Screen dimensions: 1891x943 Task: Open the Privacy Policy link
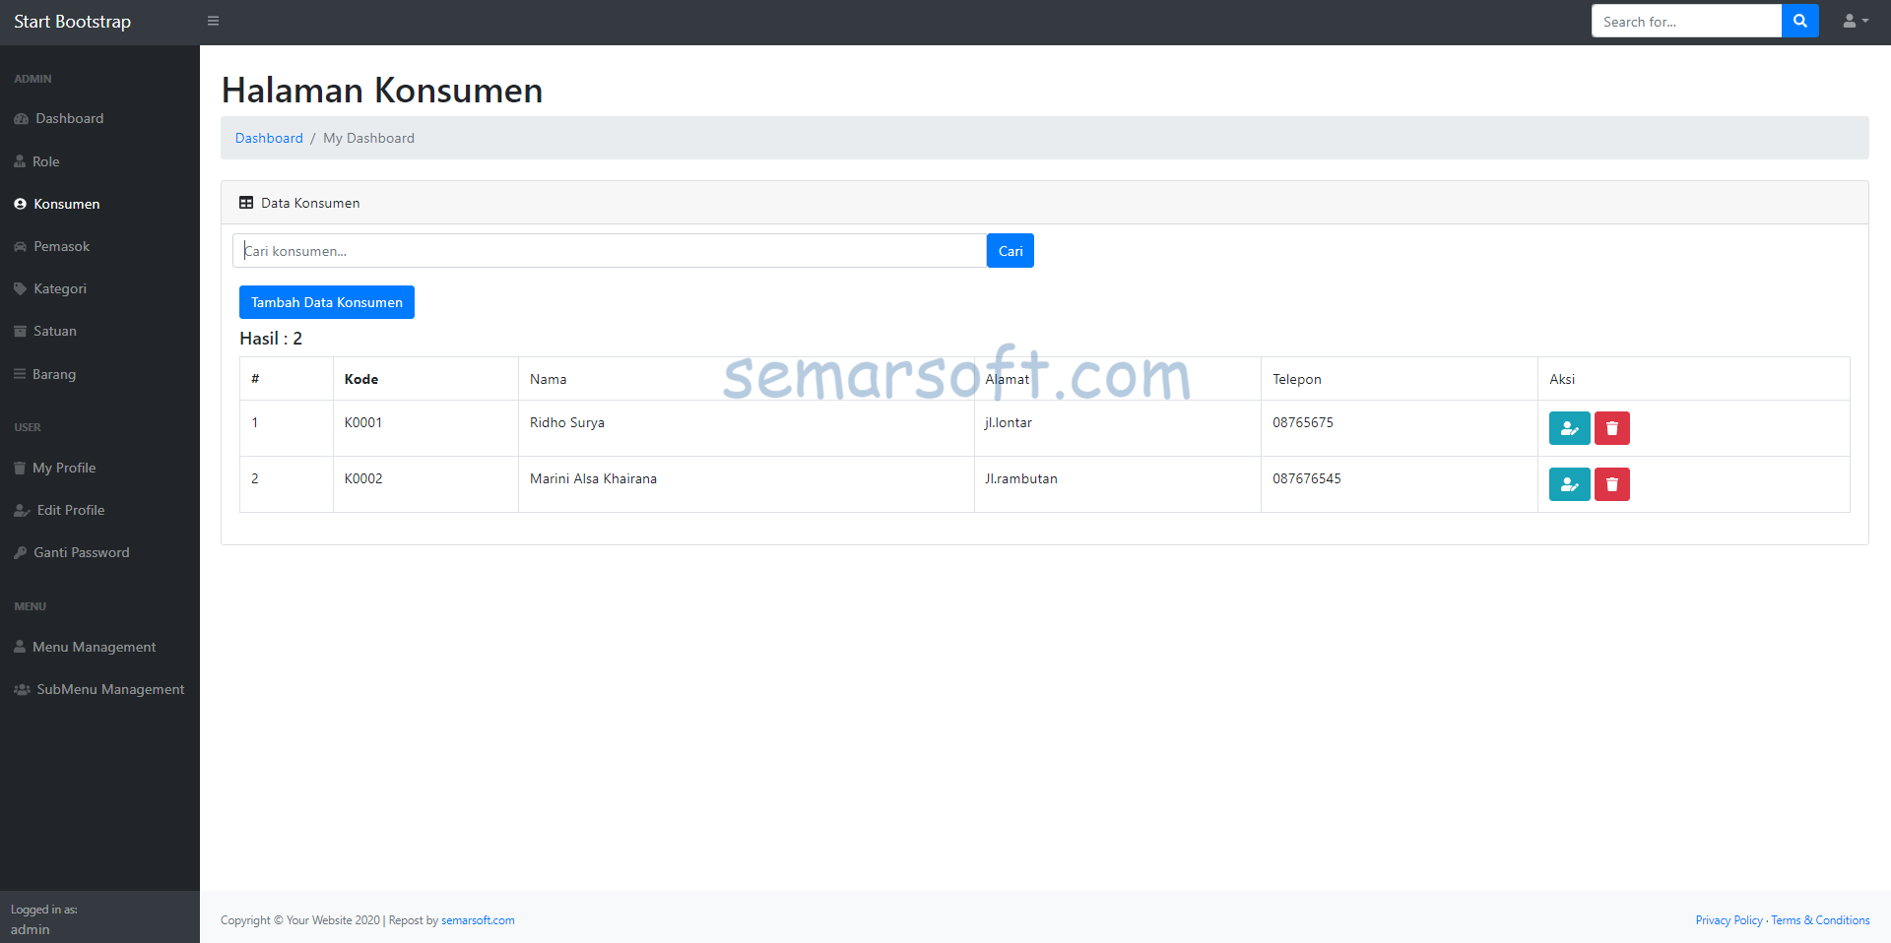point(1728,920)
